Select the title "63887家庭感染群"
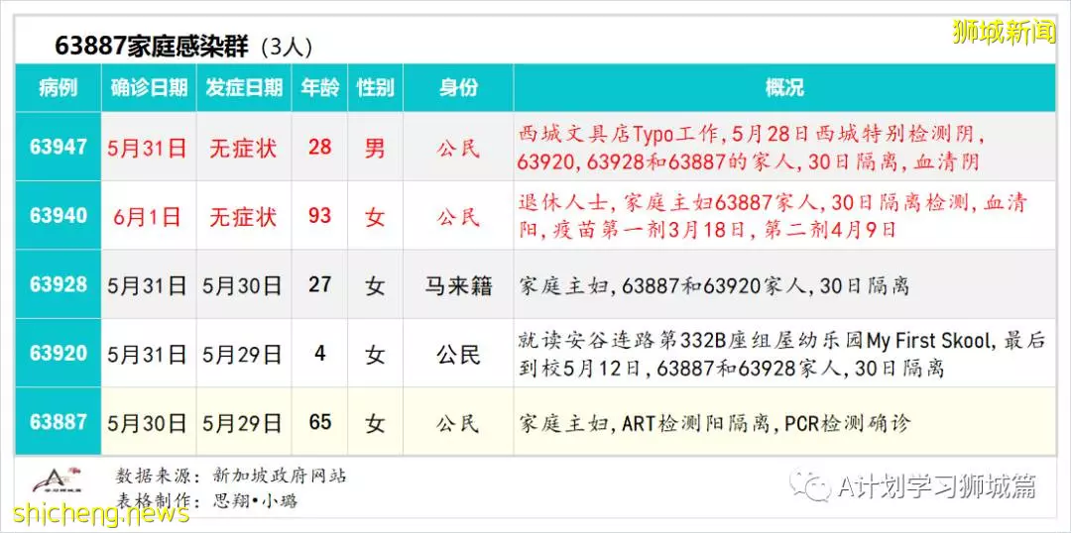 click(x=153, y=46)
